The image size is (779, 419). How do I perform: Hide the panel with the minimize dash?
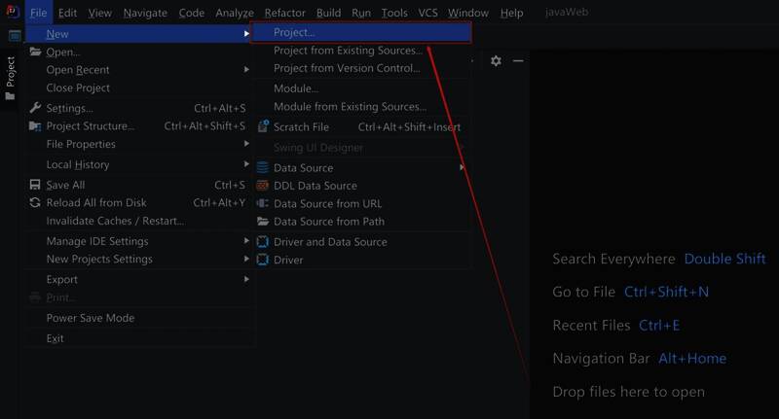pos(518,60)
